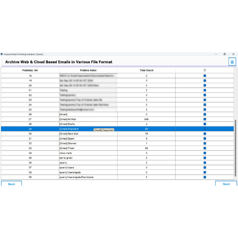The image size is (238, 238).
Task: Uncheck the [Gmail]/Trash checkbox
Action: click(205, 148)
